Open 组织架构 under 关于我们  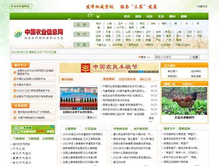(196, 71)
